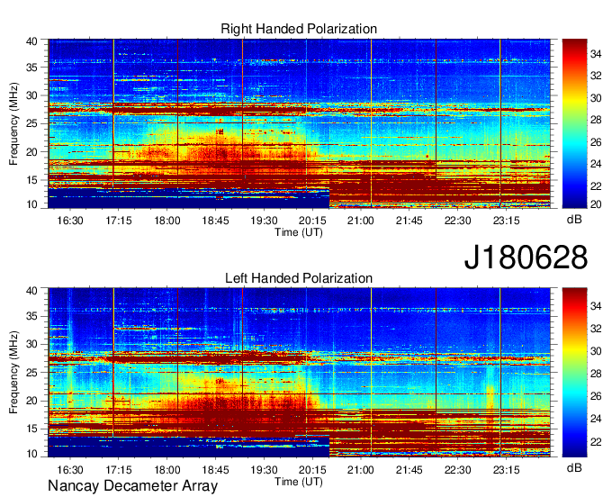Click the 15 MHz tick of Left Handed plot
This screenshot has height=497, width=612.
click(x=32, y=429)
